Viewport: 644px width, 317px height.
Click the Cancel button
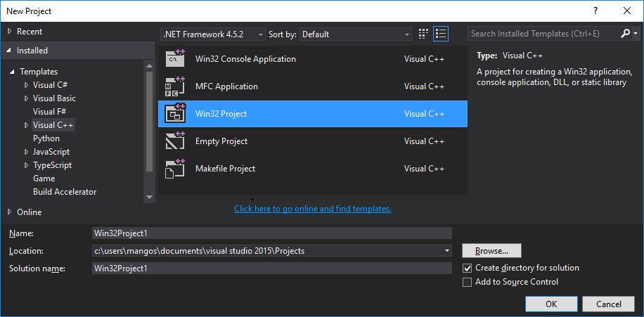point(609,304)
